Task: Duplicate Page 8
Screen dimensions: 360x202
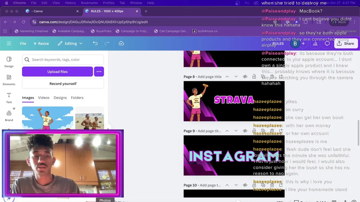Action: tap(263, 77)
